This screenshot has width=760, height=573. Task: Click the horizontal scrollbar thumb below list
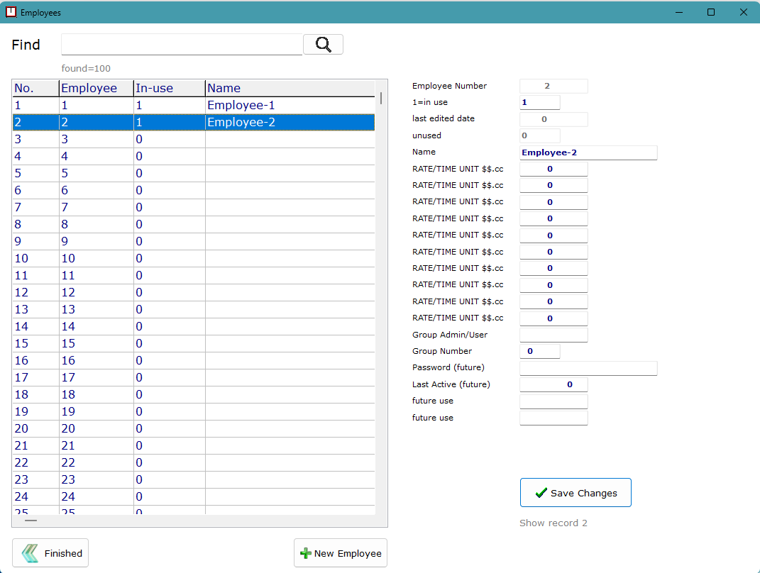31,521
